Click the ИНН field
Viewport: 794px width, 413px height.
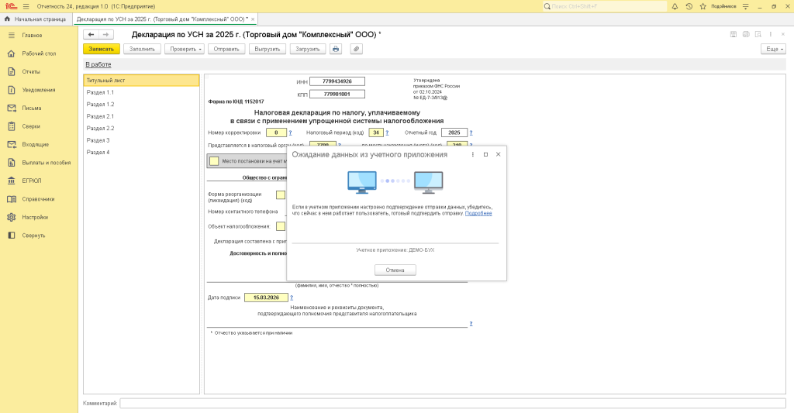(x=337, y=81)
